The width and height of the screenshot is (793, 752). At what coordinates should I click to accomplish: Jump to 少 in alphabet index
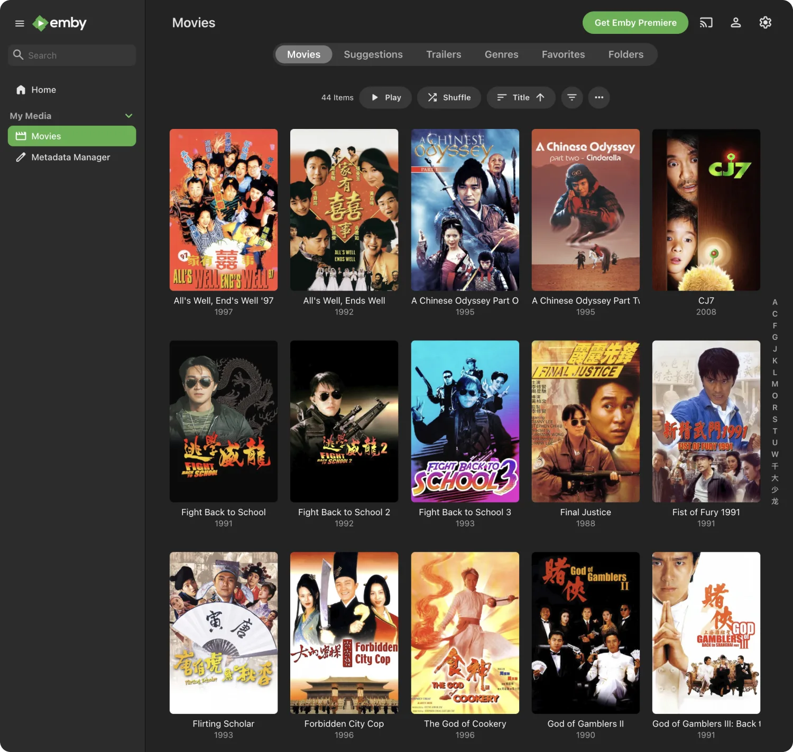(x=775, y=489)
